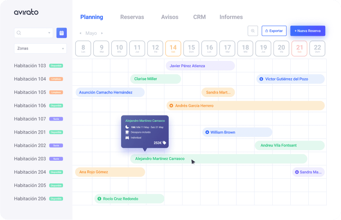This screenshot has height=220, width=341.
Task: Go to previous month arrow before Mayo
Action: pyautogui.click(x=80, y=33)
